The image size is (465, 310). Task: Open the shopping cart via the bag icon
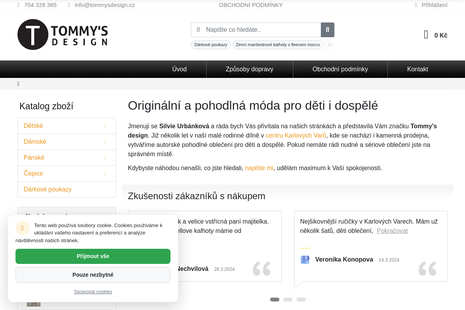(x=425, y=34)
